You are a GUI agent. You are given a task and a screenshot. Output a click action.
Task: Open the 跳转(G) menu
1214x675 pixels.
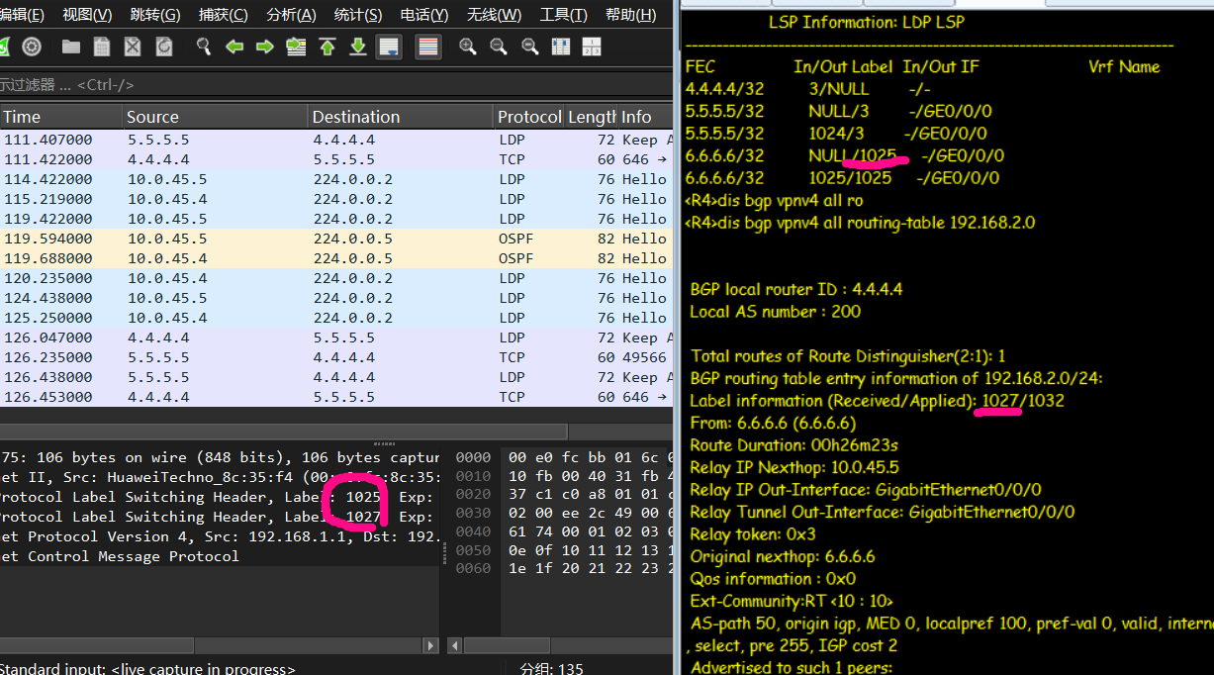[x=155, y=15]
